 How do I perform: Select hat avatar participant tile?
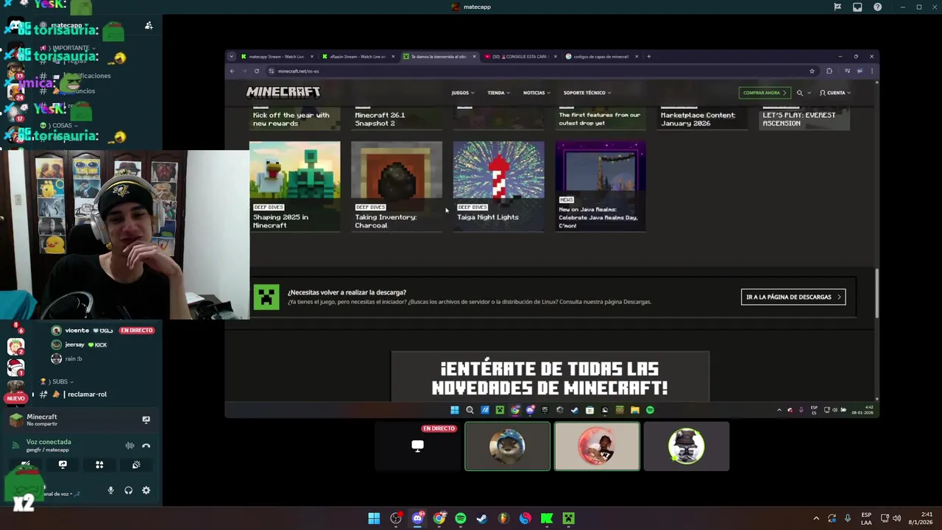pyautogui.click(x=687, y=446)
